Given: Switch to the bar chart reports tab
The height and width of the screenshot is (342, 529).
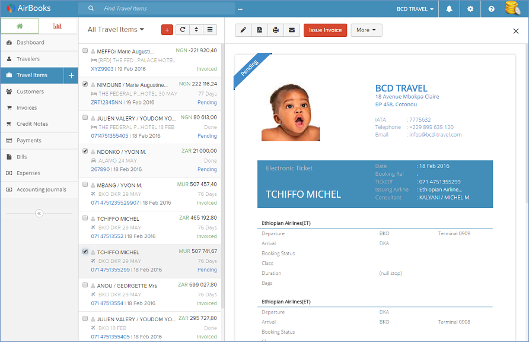Looking at the screenshot, I should (x=58, y=26).
